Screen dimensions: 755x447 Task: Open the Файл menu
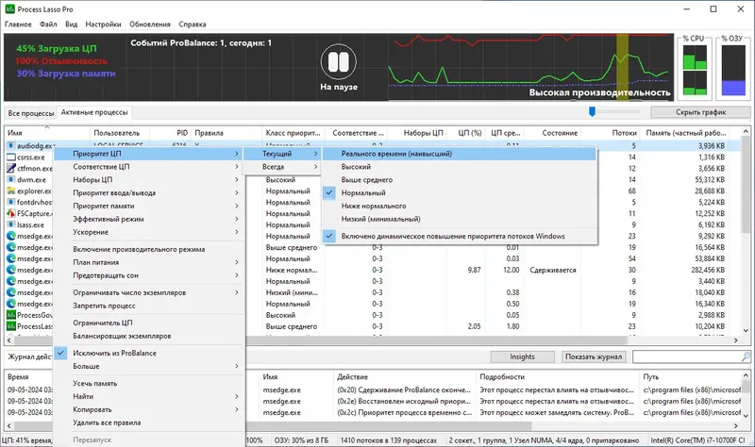(x=48, y=25)
